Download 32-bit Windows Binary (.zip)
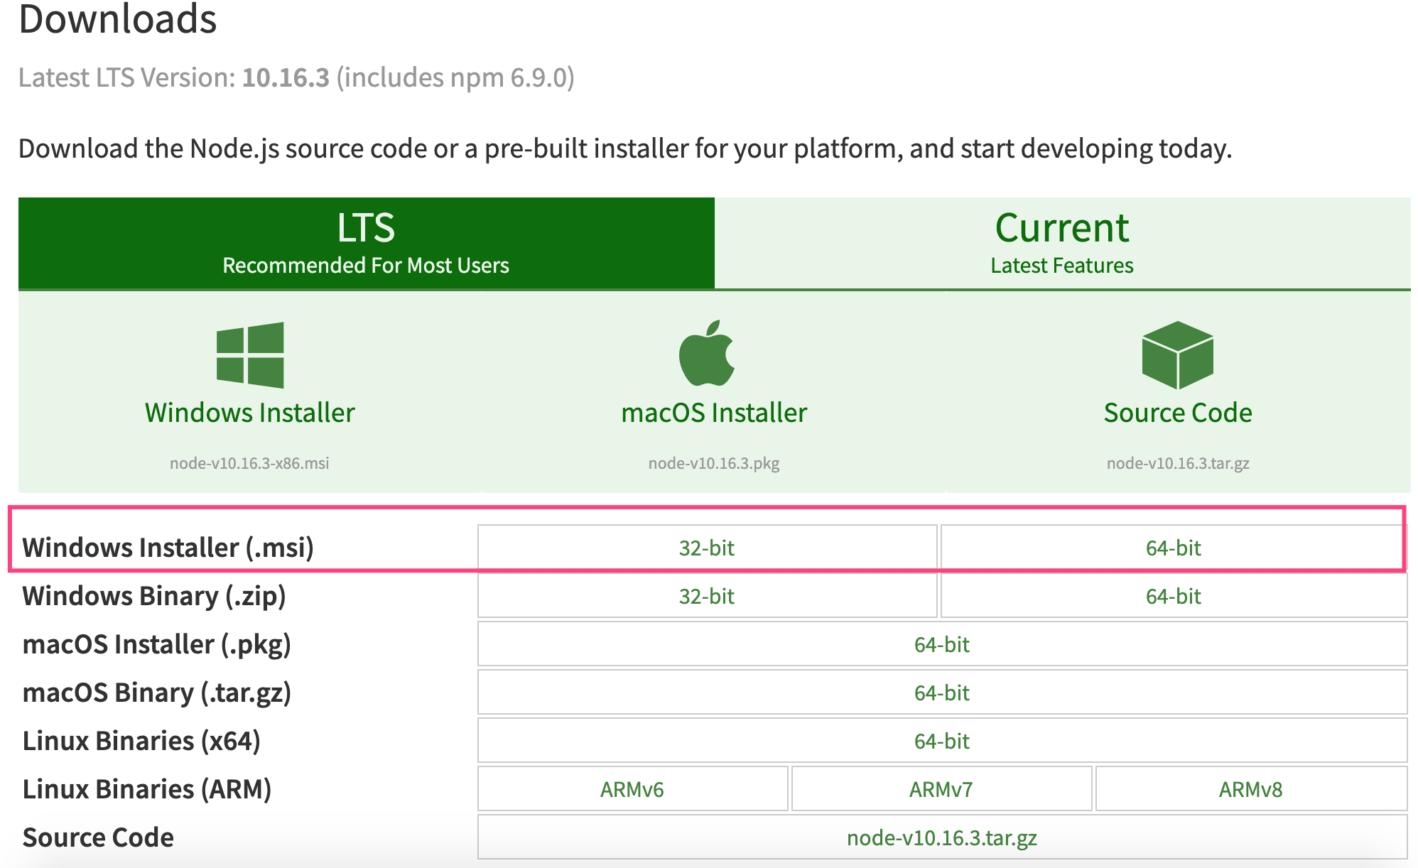Viewport: 1418px width, 868px height. pyautogui.click(x=707, y=596)
